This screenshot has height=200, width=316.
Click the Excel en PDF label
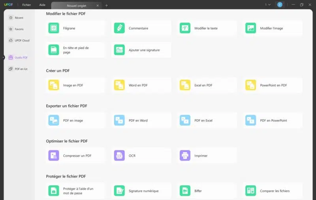pos(203,85)
